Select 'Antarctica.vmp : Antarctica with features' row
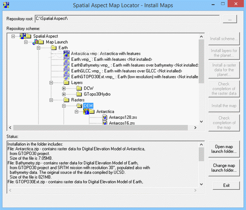The height and width of the screenshot is (210, 246). pos(106,54)
